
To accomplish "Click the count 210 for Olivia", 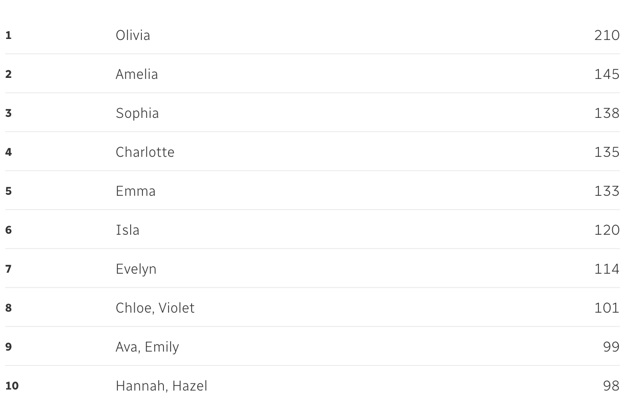I will point(607,35).
